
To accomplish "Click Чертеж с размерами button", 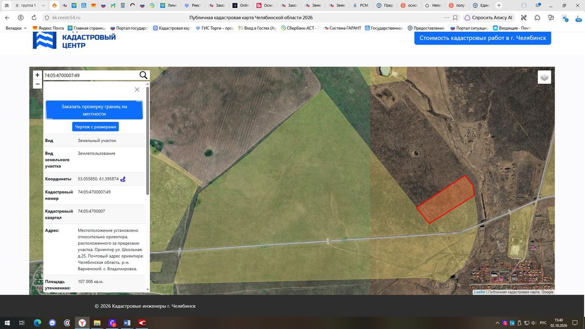I will pyautogui.click(x=96, y=127).
